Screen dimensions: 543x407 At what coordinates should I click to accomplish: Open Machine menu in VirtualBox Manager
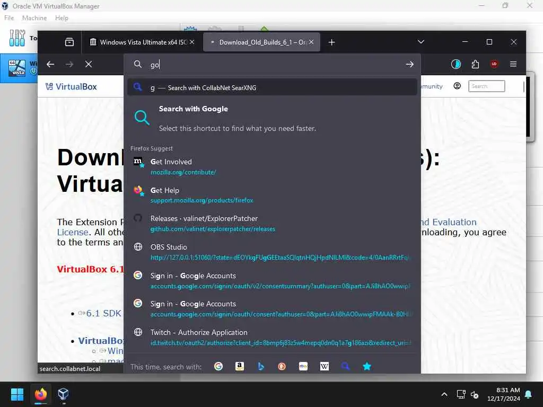click(x=34, y=18)
